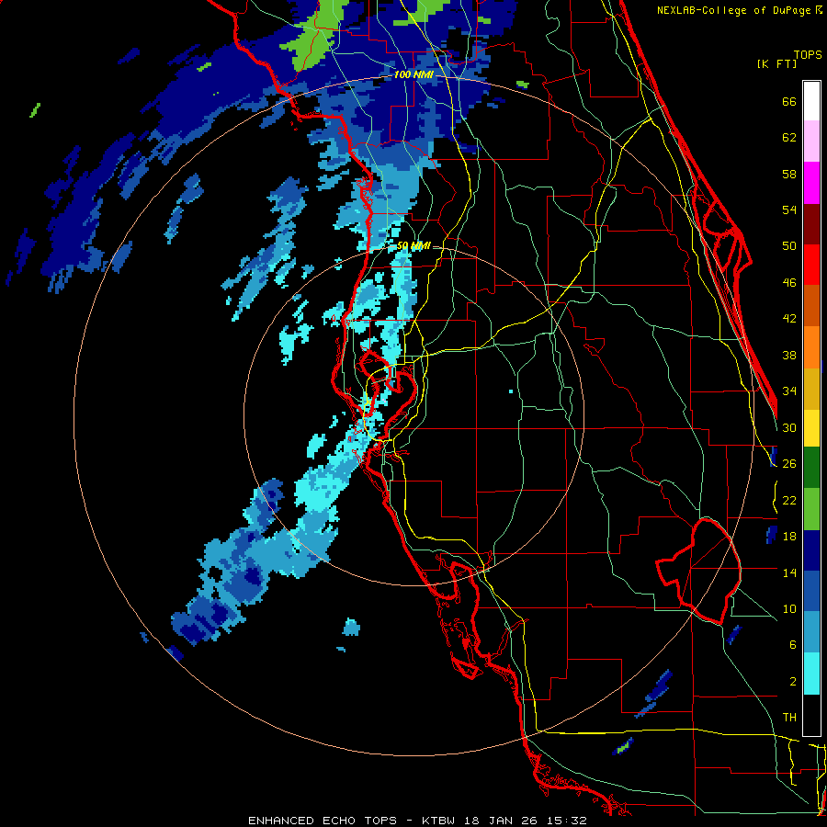827x827 pixels.
Task: Click the 15:32 timestamp
Action: tap(567, 821)
